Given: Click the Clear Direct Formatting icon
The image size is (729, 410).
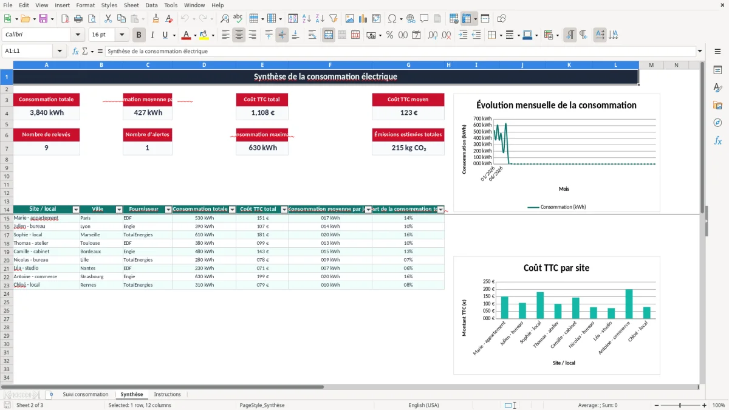Looking at the screenshot, I should (x=169, y=19).
